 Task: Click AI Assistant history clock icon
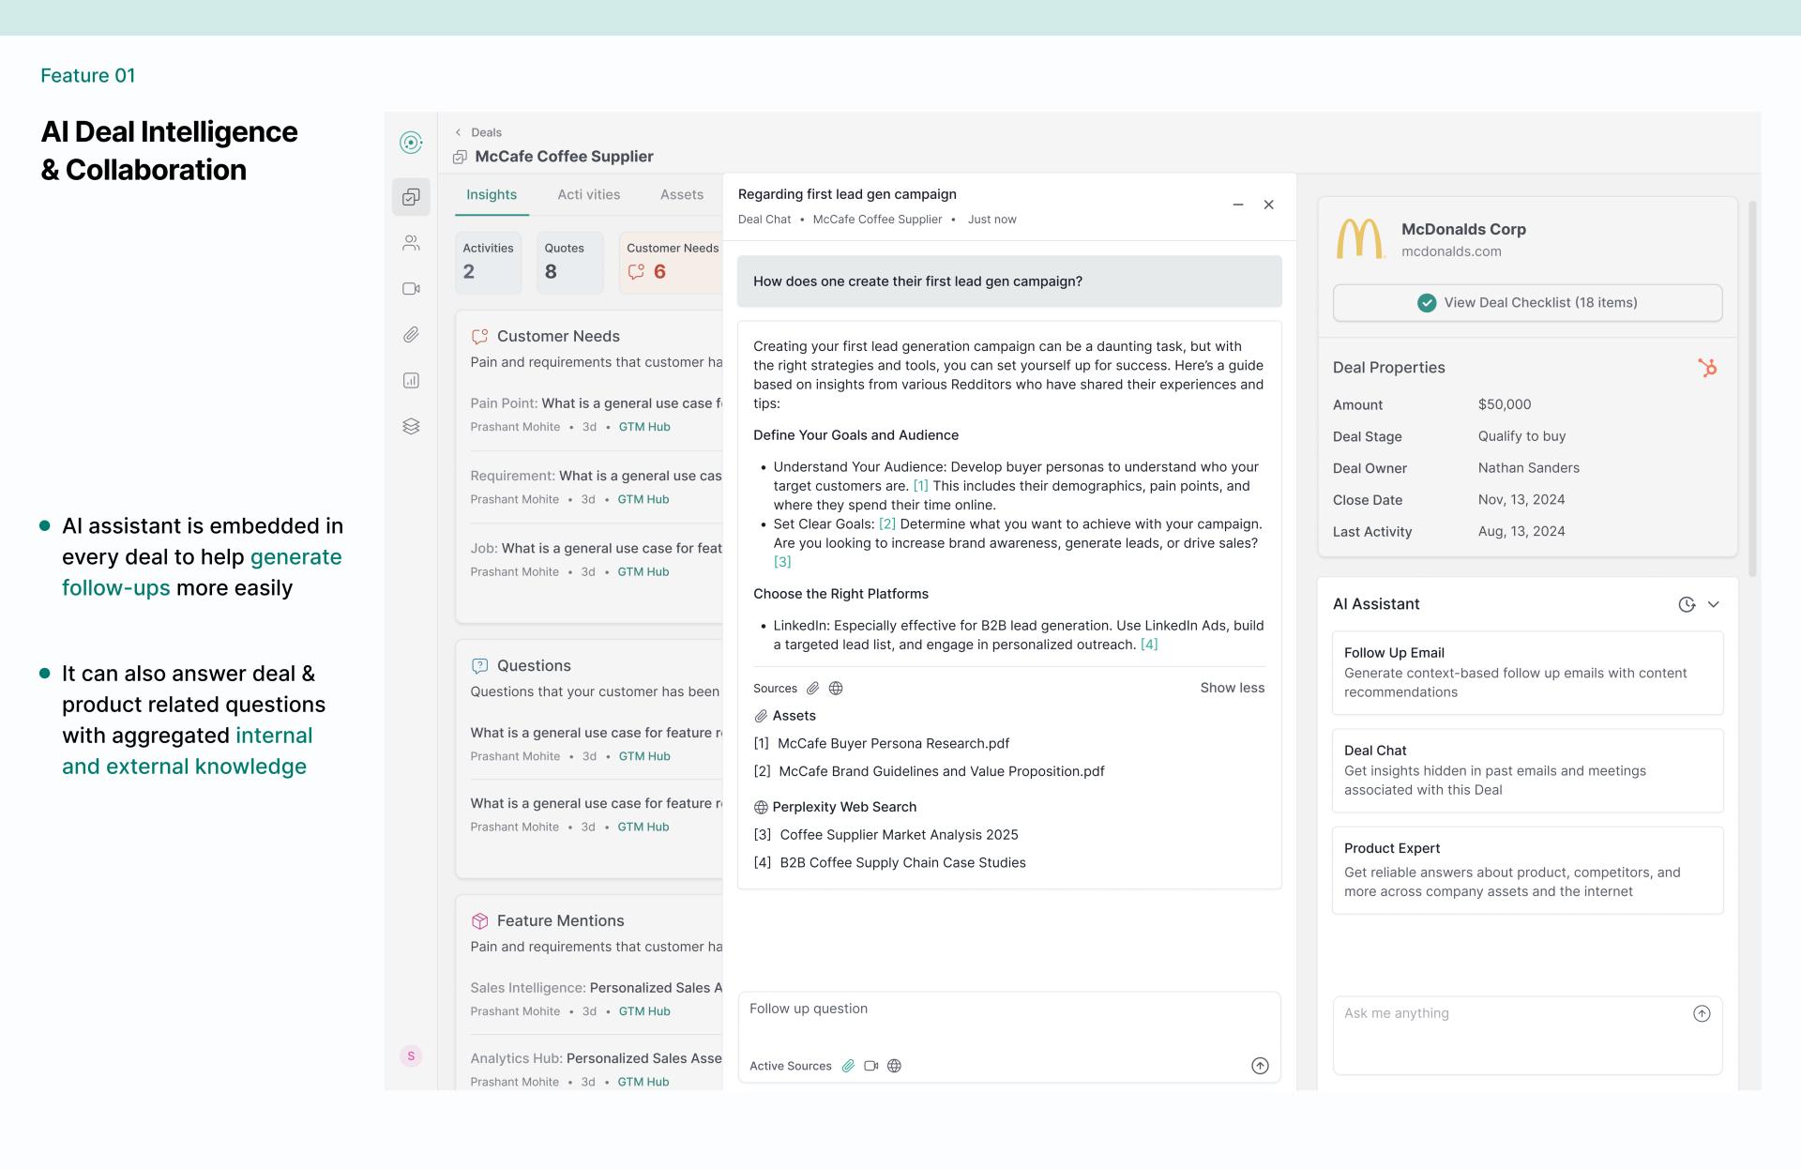tap(1687, 604)
